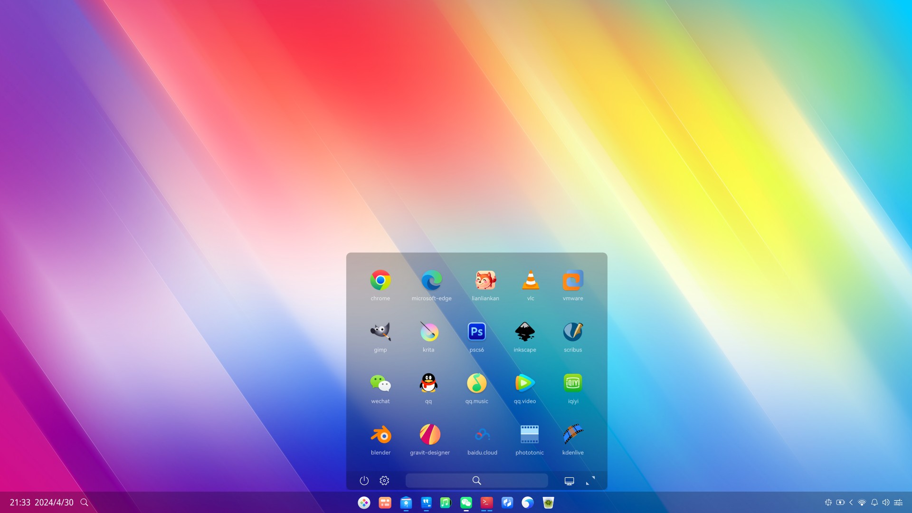Focus the launcher search field

[x=476, y=481]
